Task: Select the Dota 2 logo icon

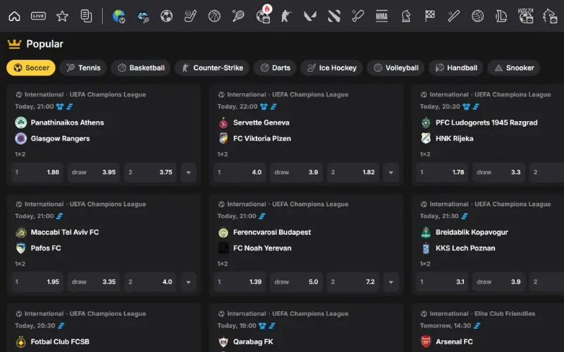Action: click(x=333, y=16)
